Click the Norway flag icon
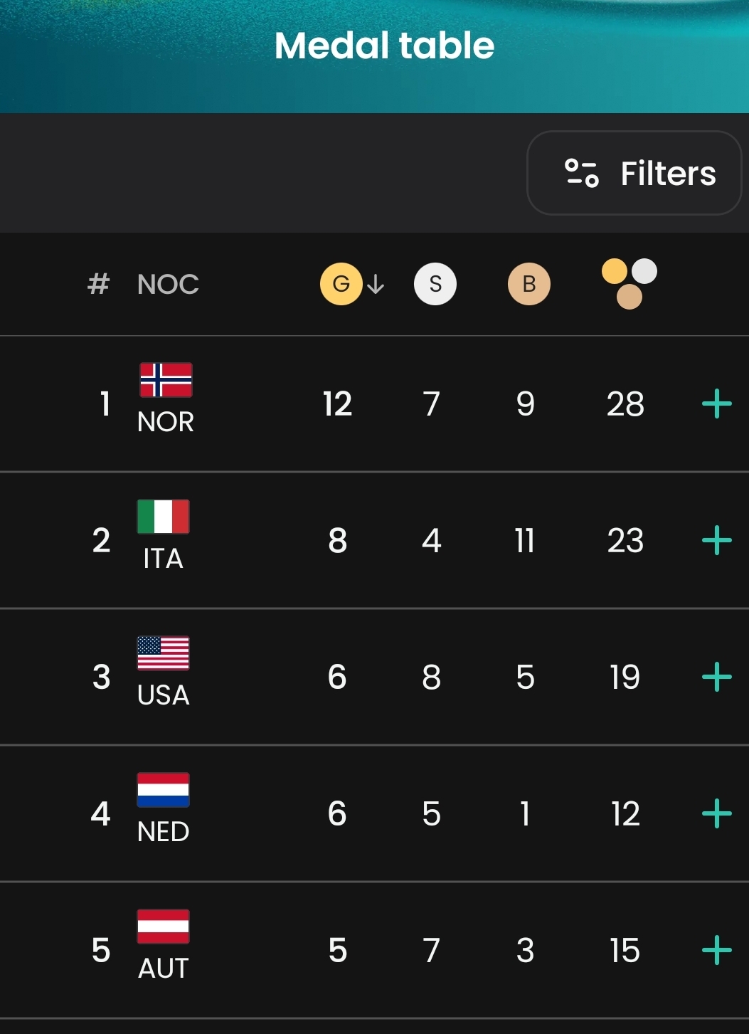749x1034 pixels. click(166, 379)
